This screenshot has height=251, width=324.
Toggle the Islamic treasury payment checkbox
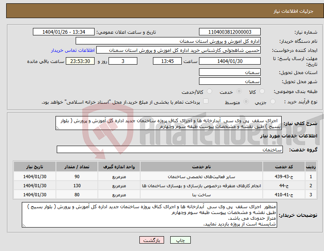click(x=206, y=101)
